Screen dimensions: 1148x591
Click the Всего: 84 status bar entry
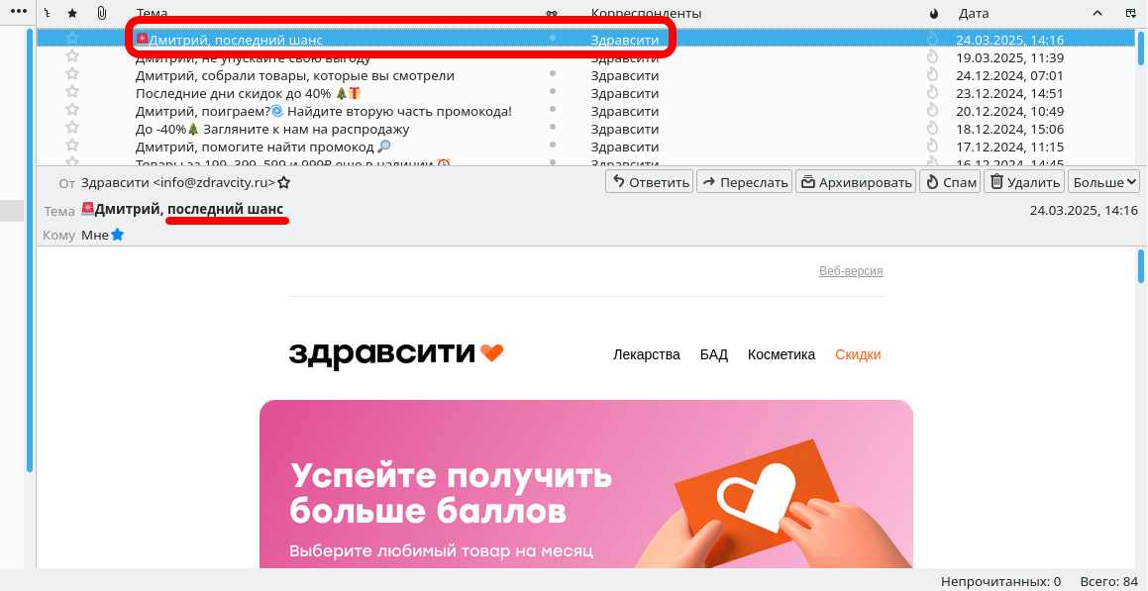[1109, 581]
